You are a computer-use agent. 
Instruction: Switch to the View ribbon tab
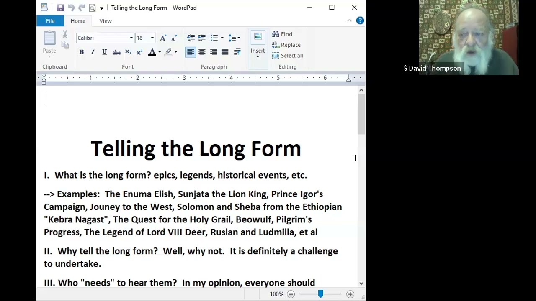[x=106, y=21]
